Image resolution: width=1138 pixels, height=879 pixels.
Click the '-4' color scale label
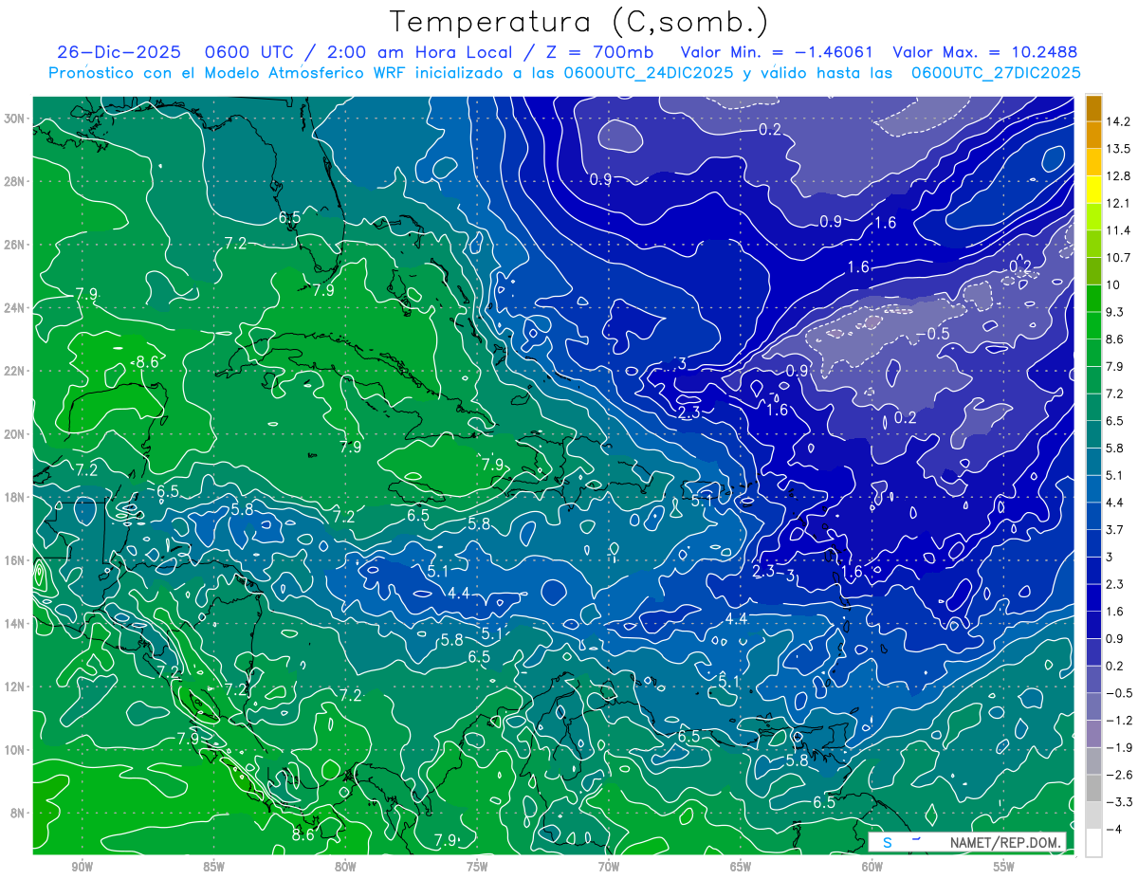pyautogui.click(x=1113, y=830)
